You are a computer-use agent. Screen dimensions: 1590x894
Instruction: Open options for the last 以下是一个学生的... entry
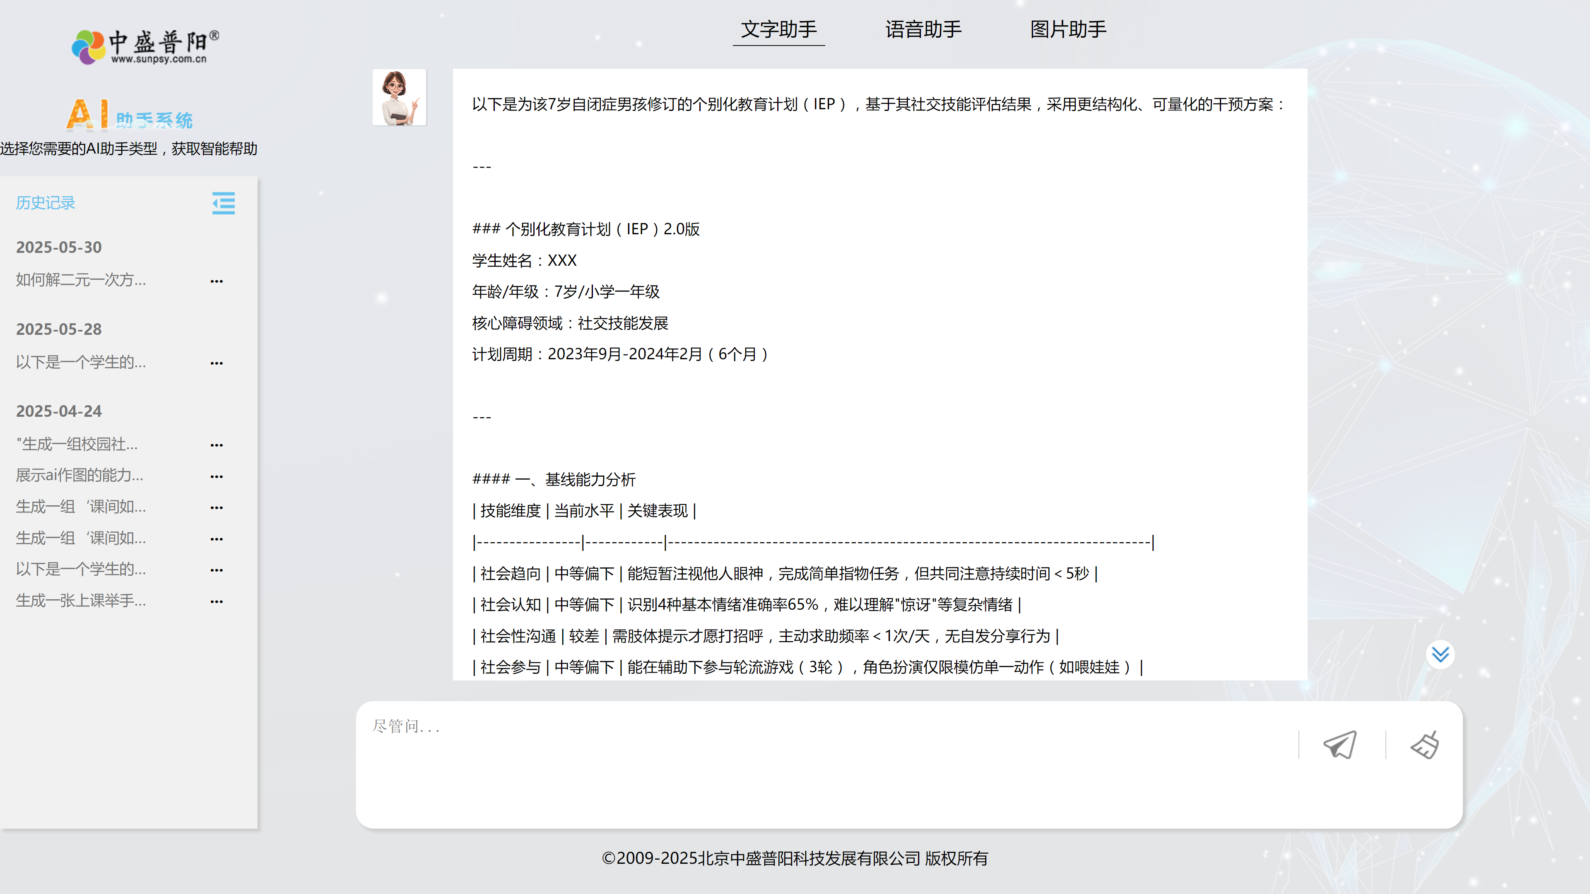click(217, 570)
